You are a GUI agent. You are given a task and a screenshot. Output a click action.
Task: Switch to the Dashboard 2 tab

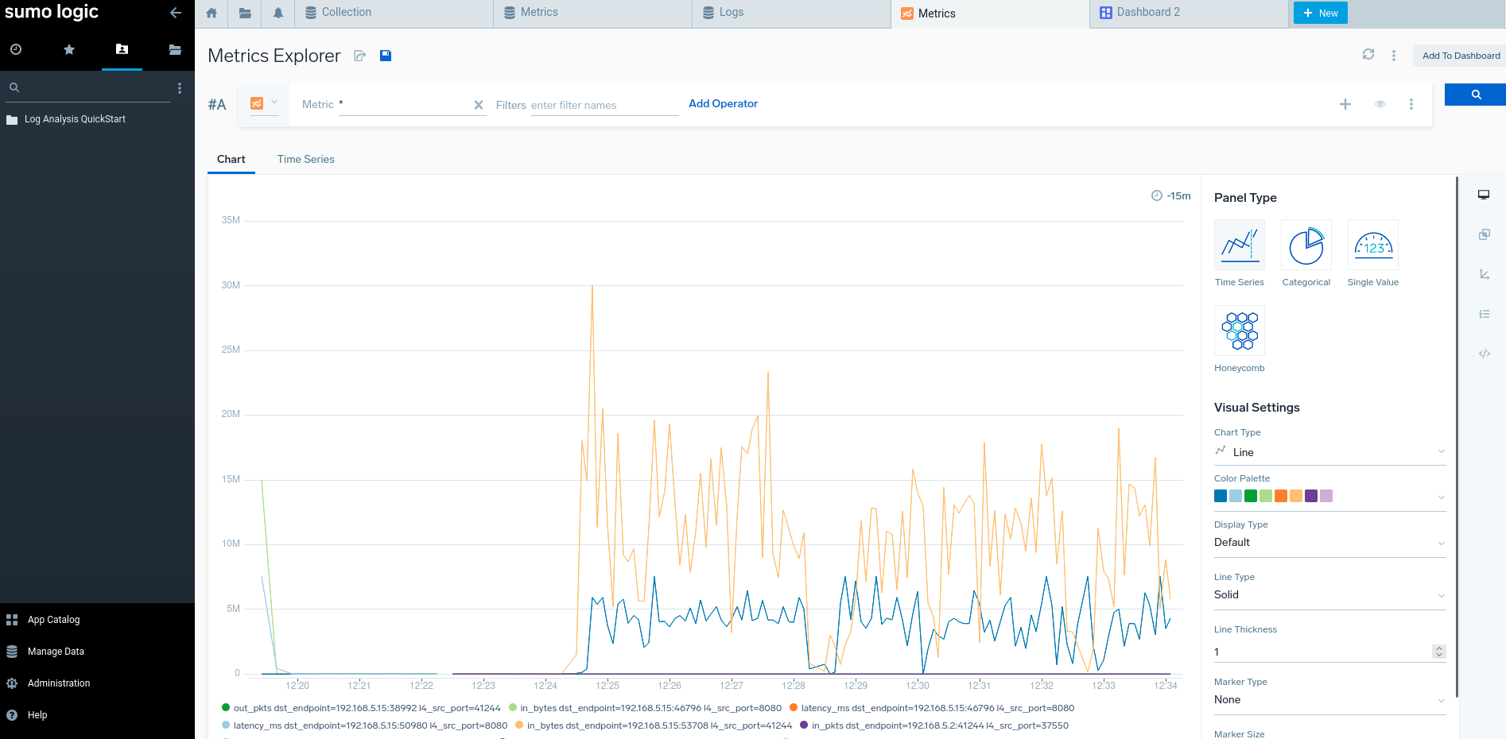click(x=1189, y=13)
